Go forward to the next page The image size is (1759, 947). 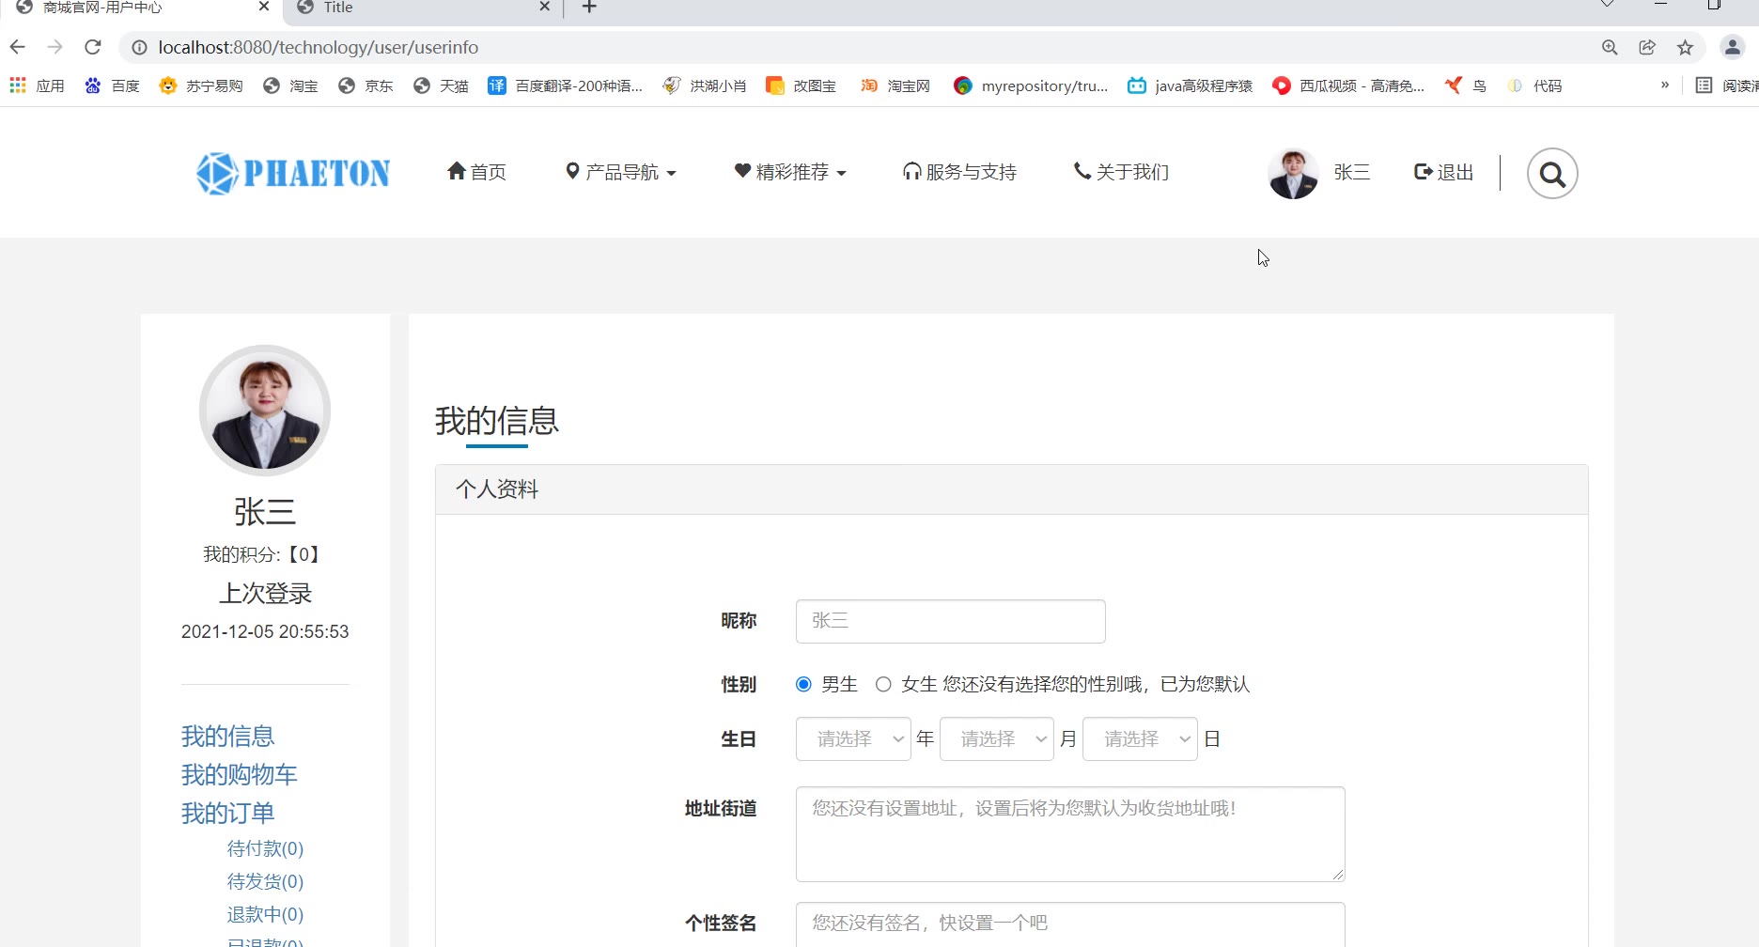point(55,47)
